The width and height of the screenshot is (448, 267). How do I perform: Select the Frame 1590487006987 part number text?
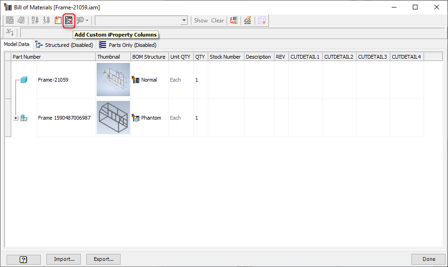[64, 118]
